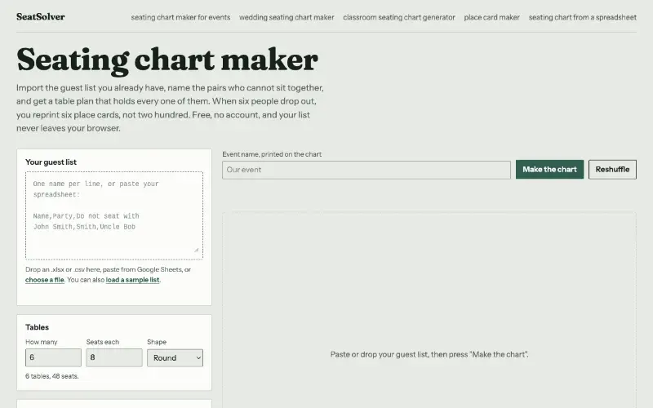Image resolution: width=653 pixels, height=408 pixels.
Task: Click the Make the chart button
Action: [549, 170]
